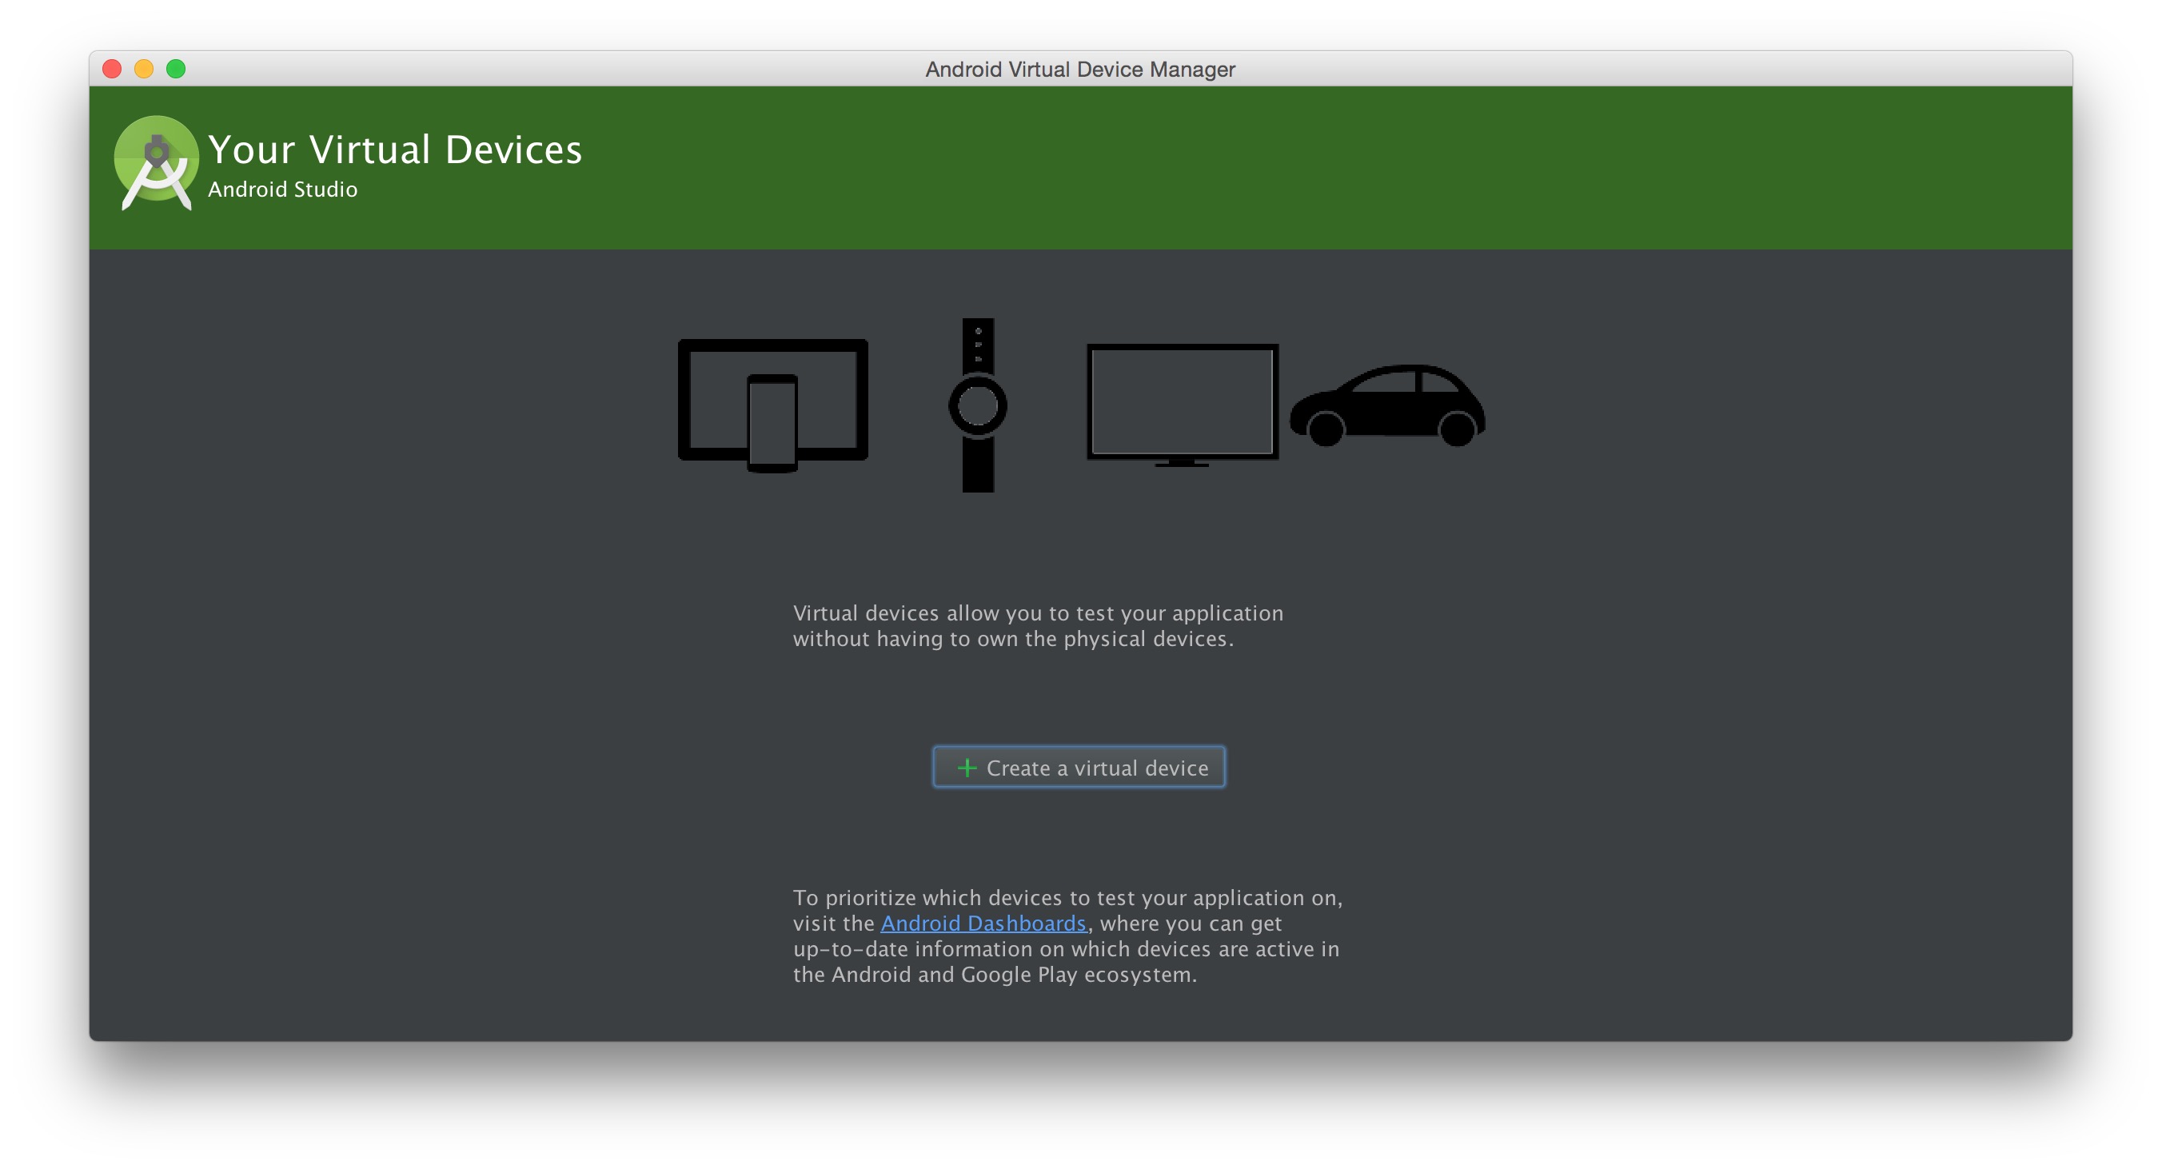Image resolution: width=2162 pixels, height=1169 pixels.
Task: Click the Your Virtual Devices heading
Action: 394,150
